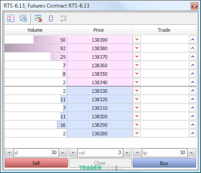201x173 pixels.
Task: Decrease the sl stop loss value
Action: [9, 153]
